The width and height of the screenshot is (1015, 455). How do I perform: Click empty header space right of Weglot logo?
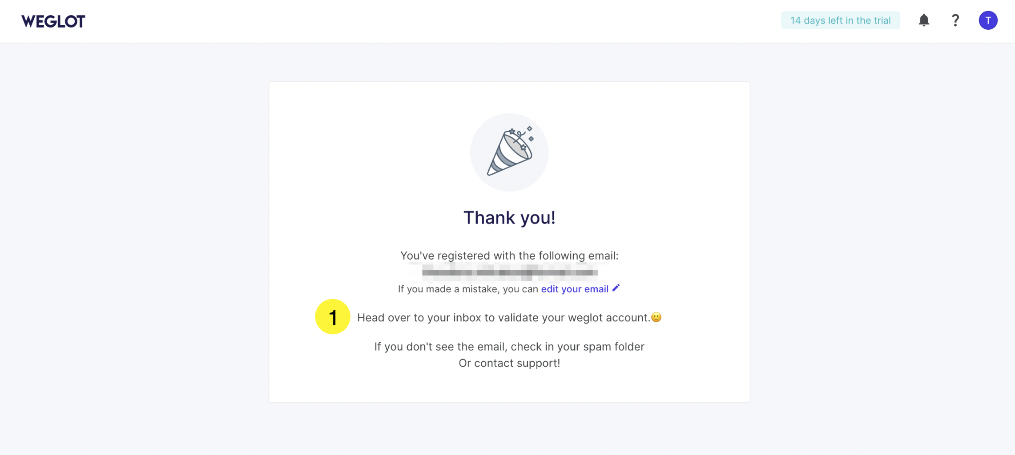pos(400,21)
